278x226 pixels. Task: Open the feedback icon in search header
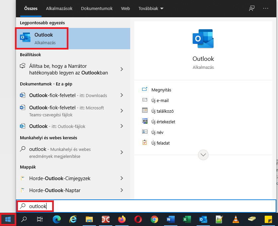(252, 8)
